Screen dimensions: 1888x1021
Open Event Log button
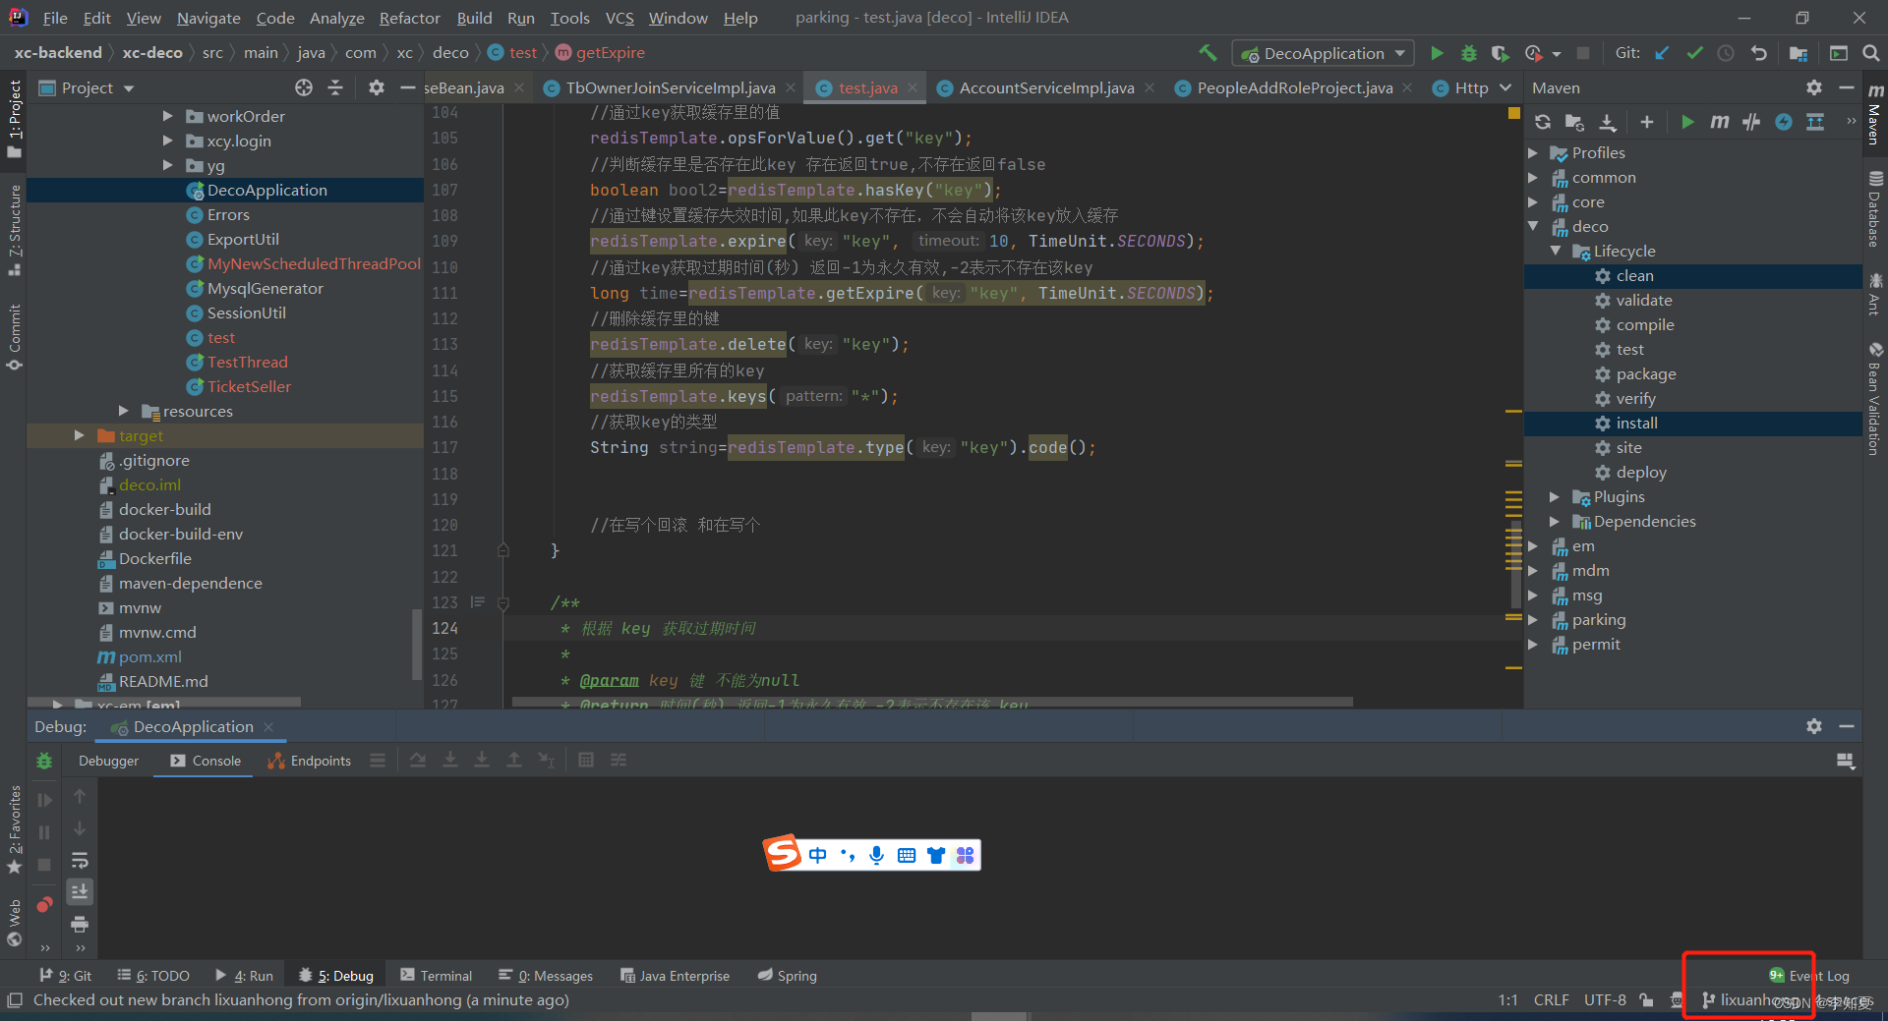1809,976
